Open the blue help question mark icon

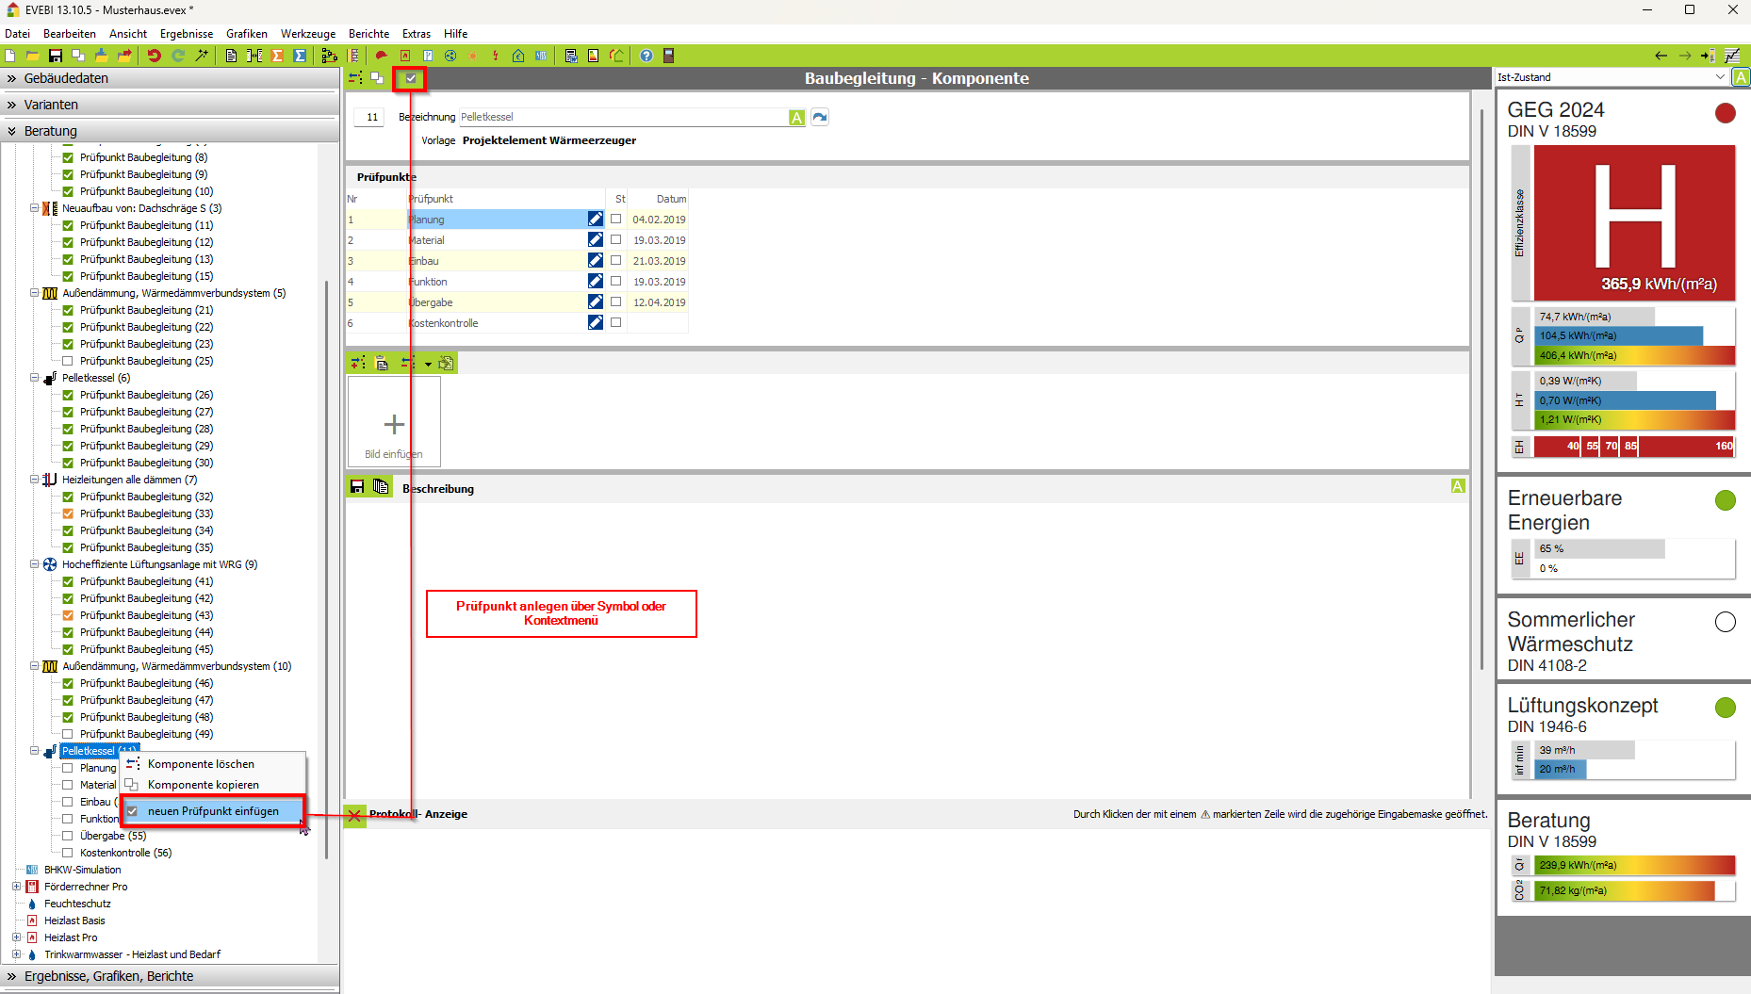click(x=646, y=56)
